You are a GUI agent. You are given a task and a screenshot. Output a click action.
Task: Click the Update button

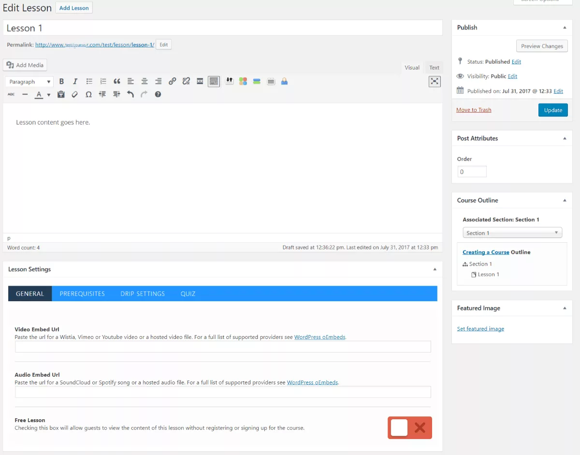pyautogui.click(x=553, y=110)
